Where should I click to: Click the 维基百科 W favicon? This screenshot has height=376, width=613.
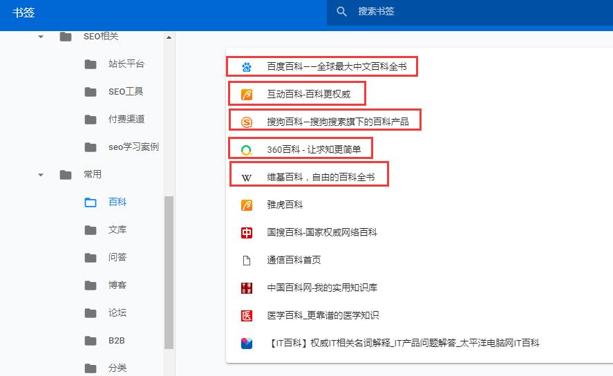247,178
